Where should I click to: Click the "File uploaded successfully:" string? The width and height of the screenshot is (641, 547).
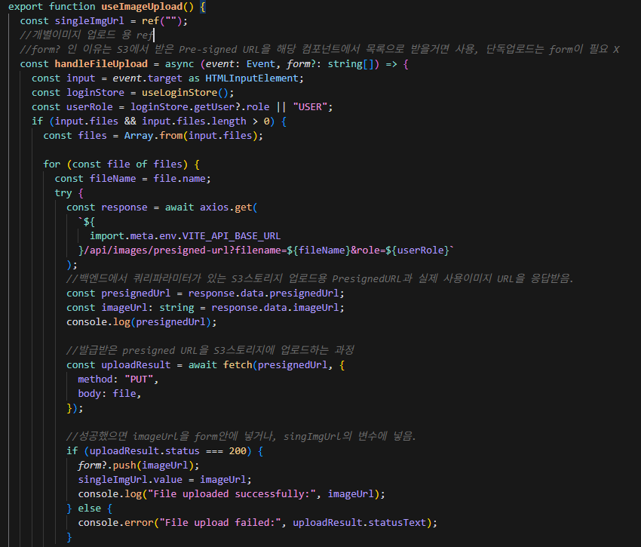[231, 493]
